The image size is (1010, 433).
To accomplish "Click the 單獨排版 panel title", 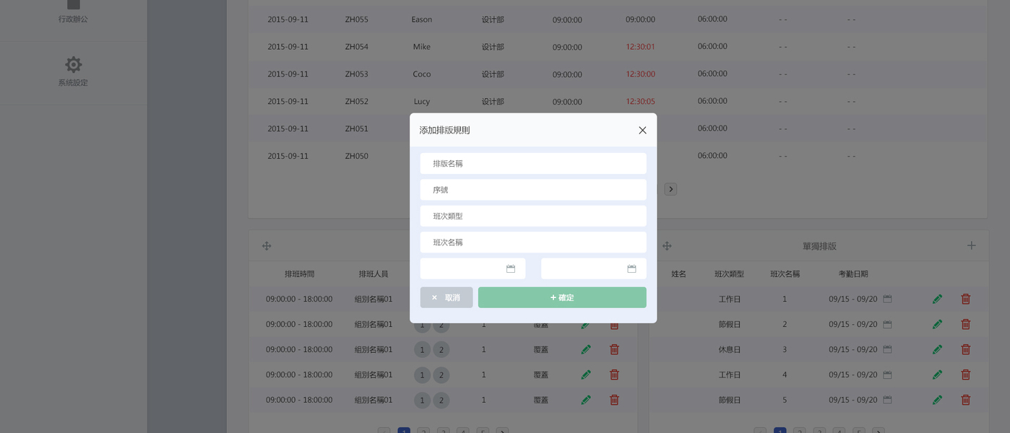I will tap(819, 246).
